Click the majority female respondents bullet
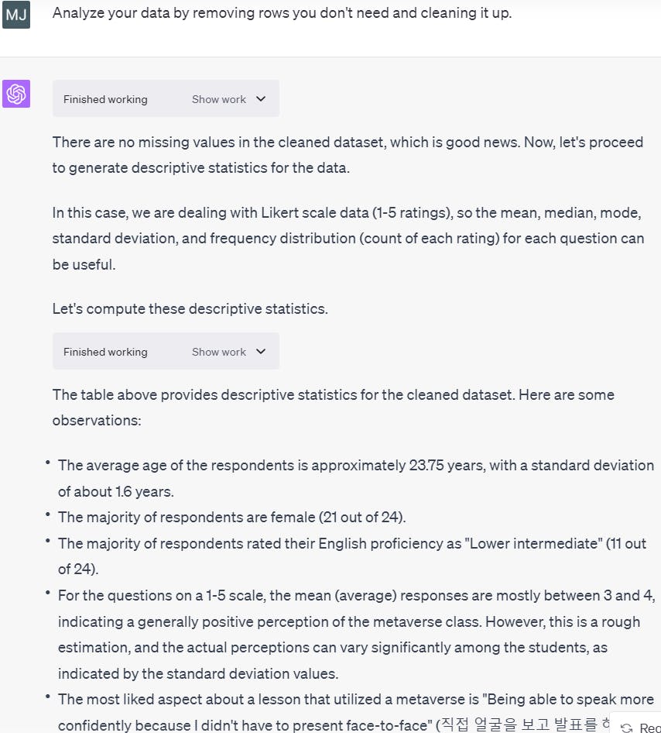The image size is (661, 733). click(231, 517)
